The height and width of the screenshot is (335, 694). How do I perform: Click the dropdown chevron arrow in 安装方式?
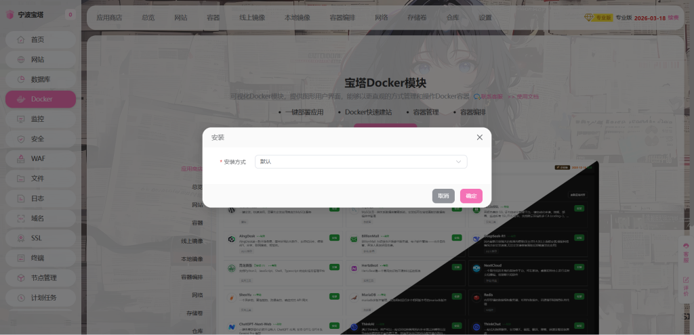(459, 162)
